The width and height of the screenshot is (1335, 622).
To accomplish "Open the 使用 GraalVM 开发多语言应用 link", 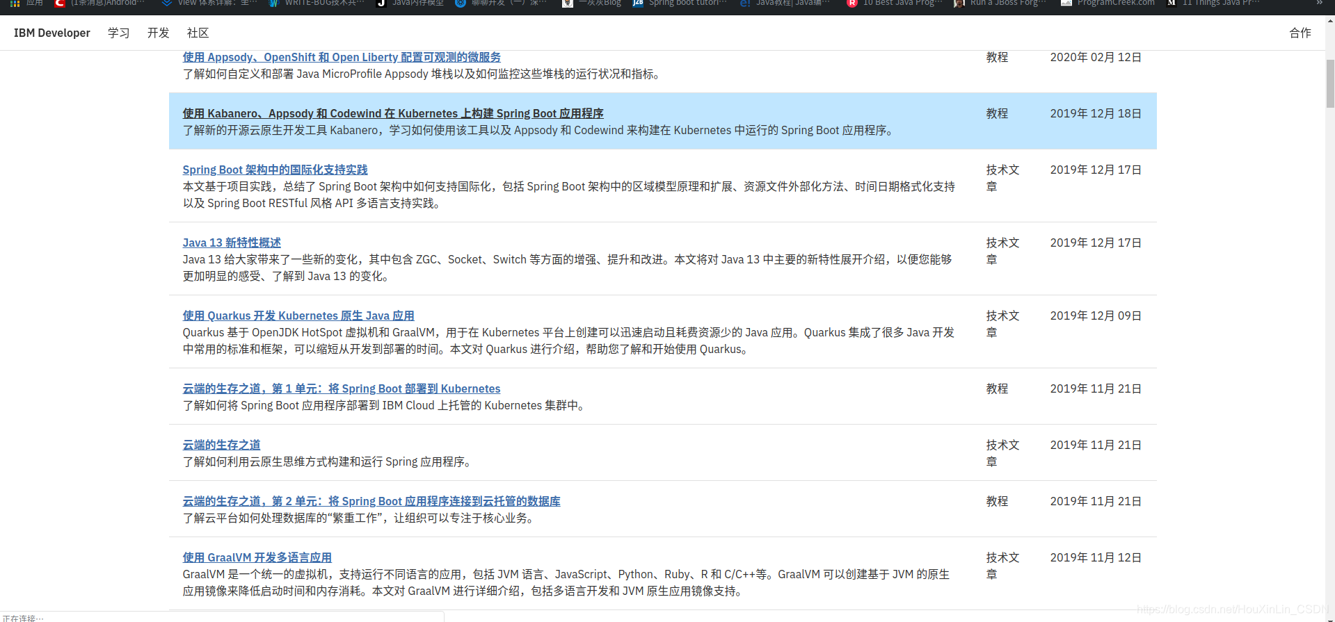I will click(257, 557).
